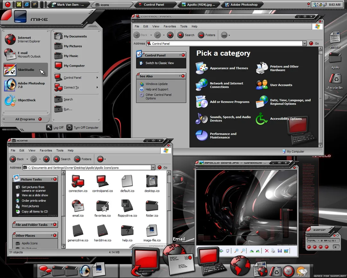Switch to Apollo (1024).jpg taskbar button
The width and height of the screenshot is (347, 278).
pyautogui.click(x=199, y=5)
